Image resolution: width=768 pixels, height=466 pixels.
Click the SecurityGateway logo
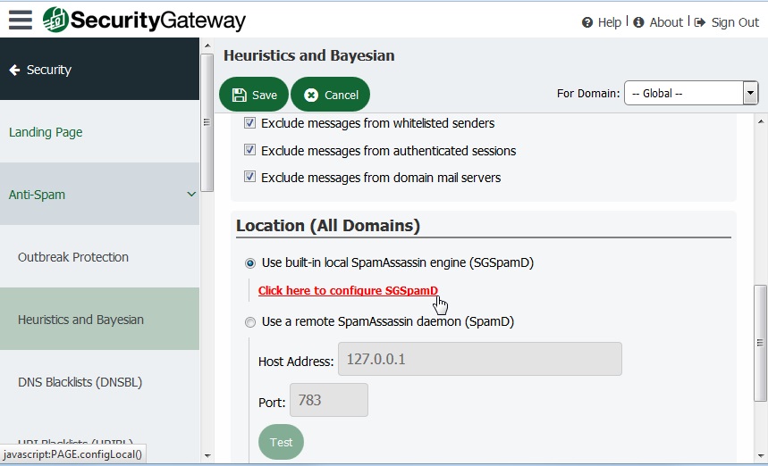click(144, 20)
